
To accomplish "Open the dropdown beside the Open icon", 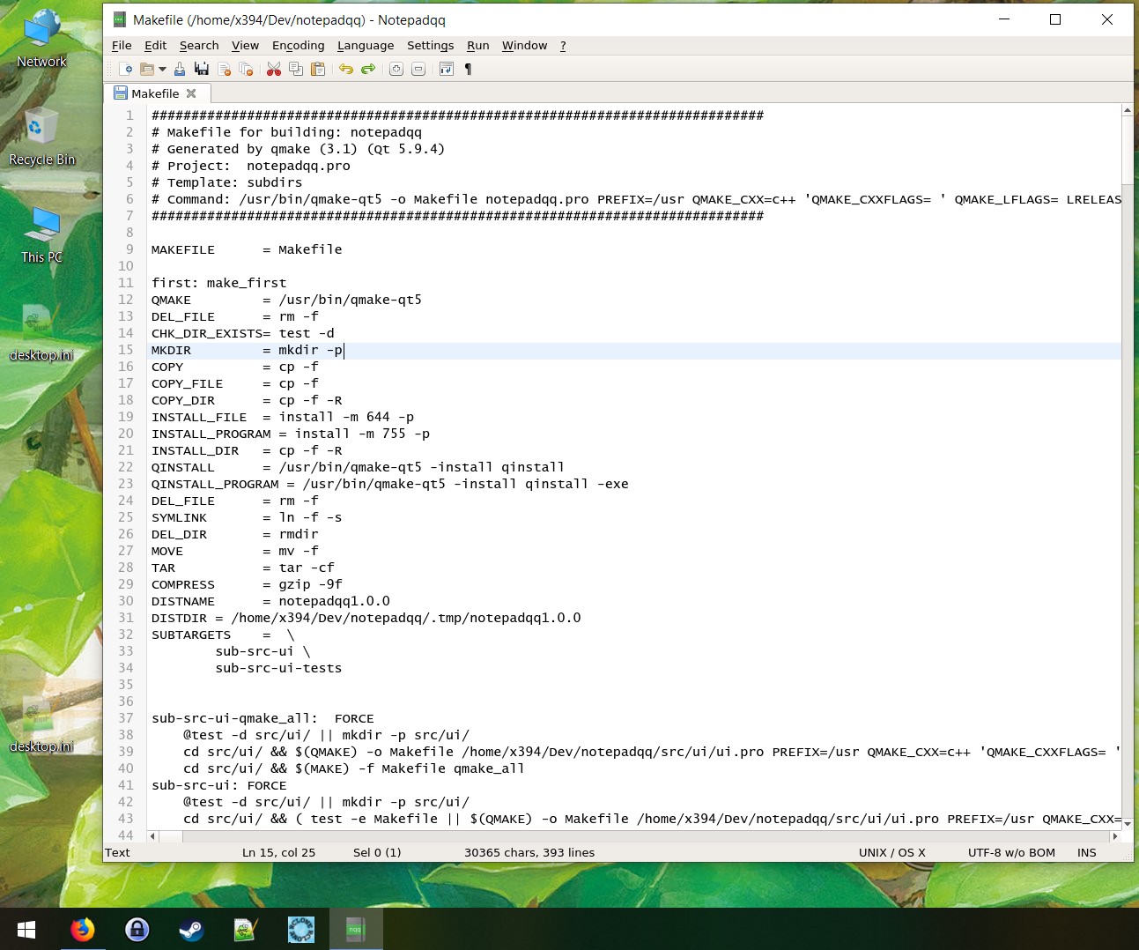I will pyautogui.click(x=163, y=69).
